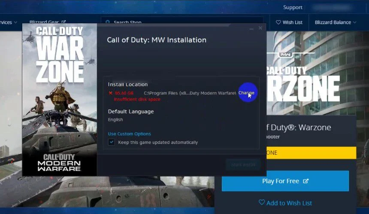Image resolution: width=369 pixels, height=214 pixels.
Task: Click the Start Install button
Action: coord(243,165)
